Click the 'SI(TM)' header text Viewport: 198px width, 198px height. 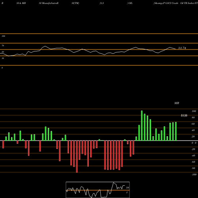click(x=75, y=3)
